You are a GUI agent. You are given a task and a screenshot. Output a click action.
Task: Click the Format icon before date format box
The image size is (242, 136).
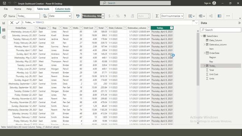[78, 16]
